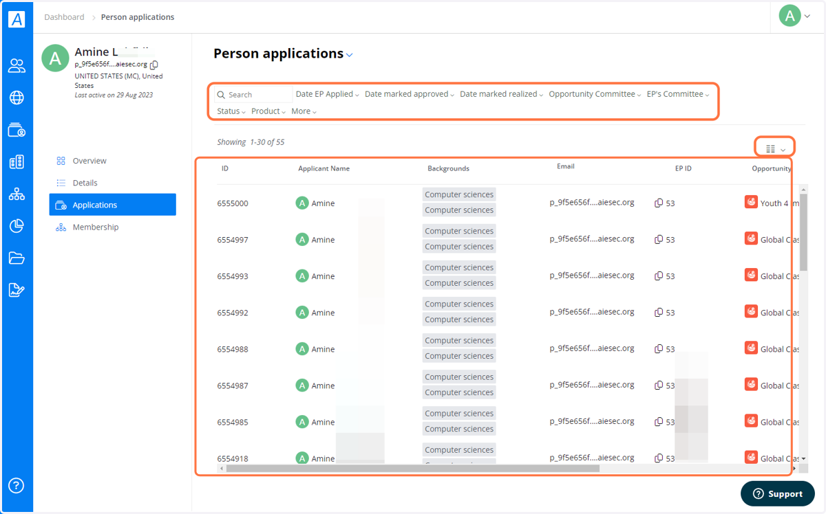Click opportunity icon in row 6554997
The width and height of the screenshot is (826, 514).
(751, 238)
